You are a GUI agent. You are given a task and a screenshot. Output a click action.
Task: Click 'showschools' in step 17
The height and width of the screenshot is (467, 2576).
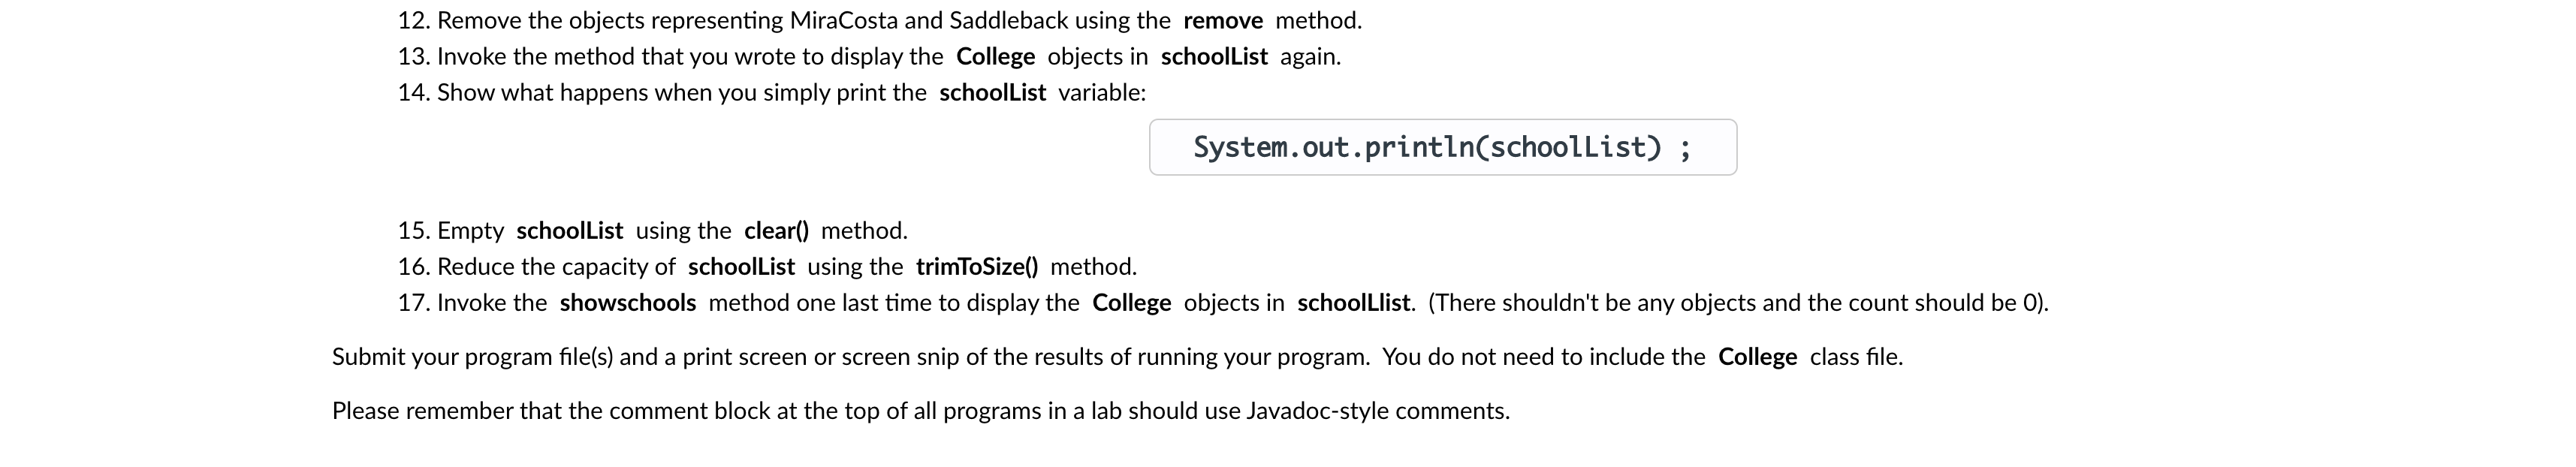click(x=627, y=303)
